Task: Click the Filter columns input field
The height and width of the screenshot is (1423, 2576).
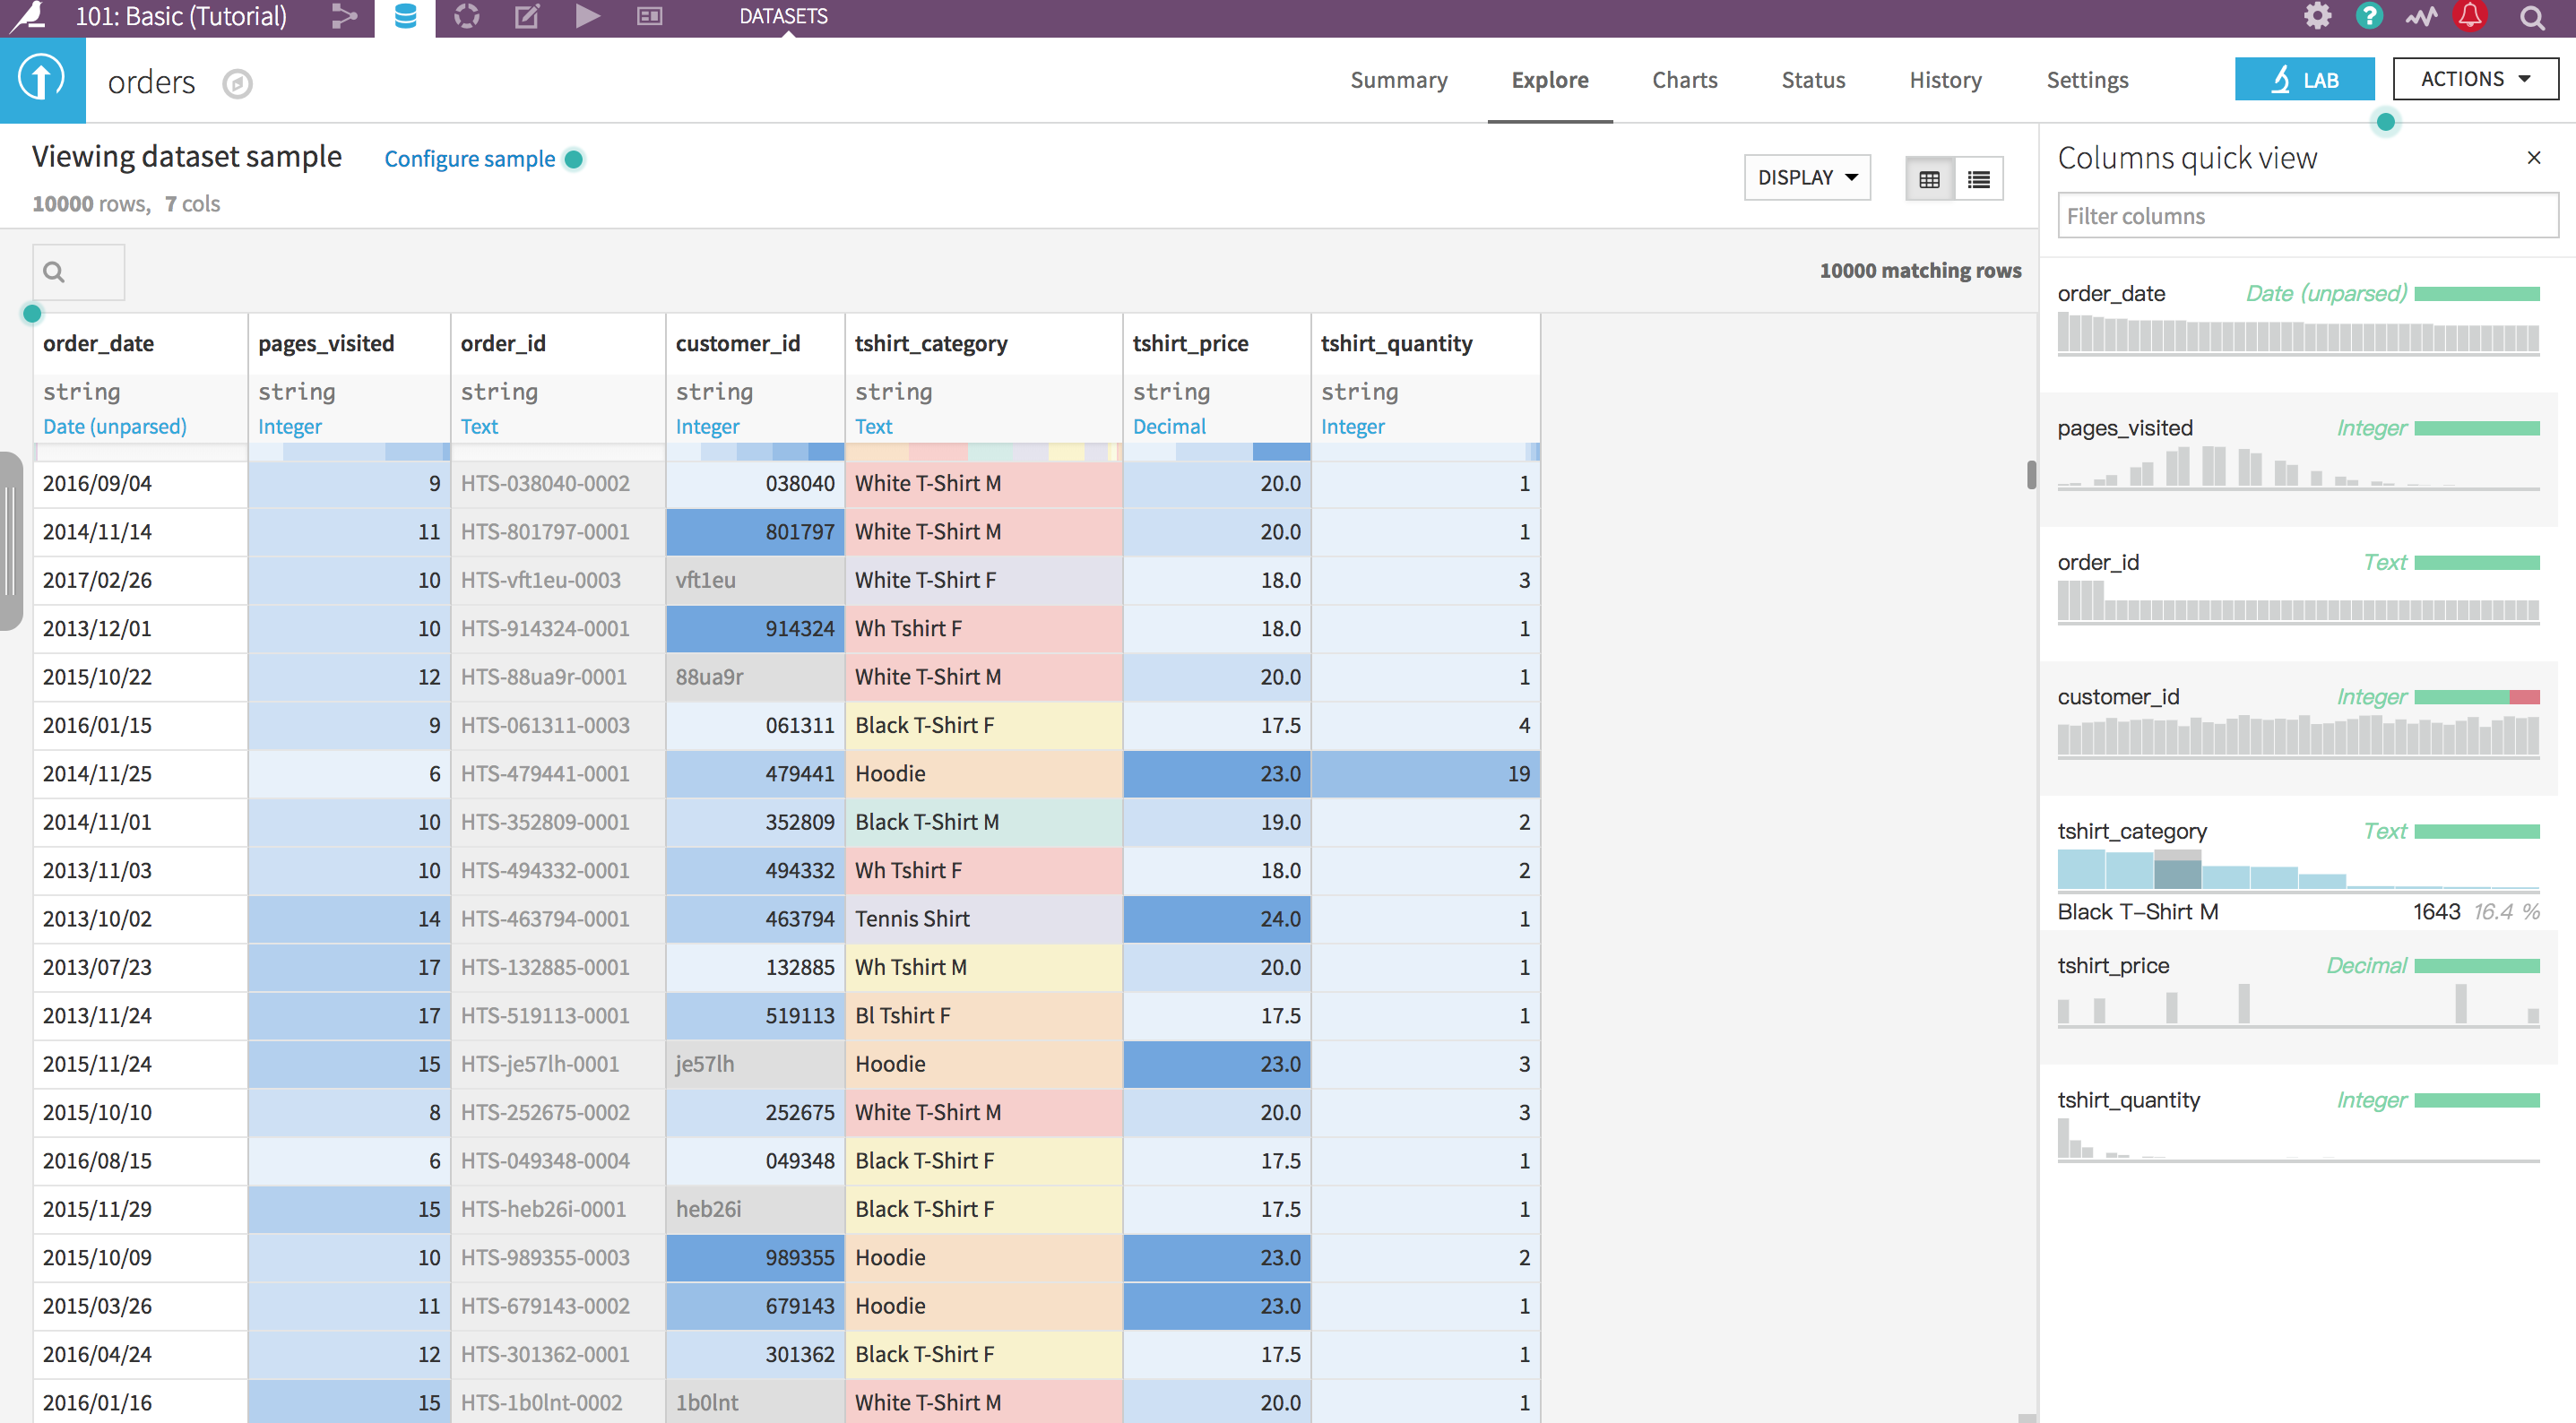Action: click(2306, 216)
